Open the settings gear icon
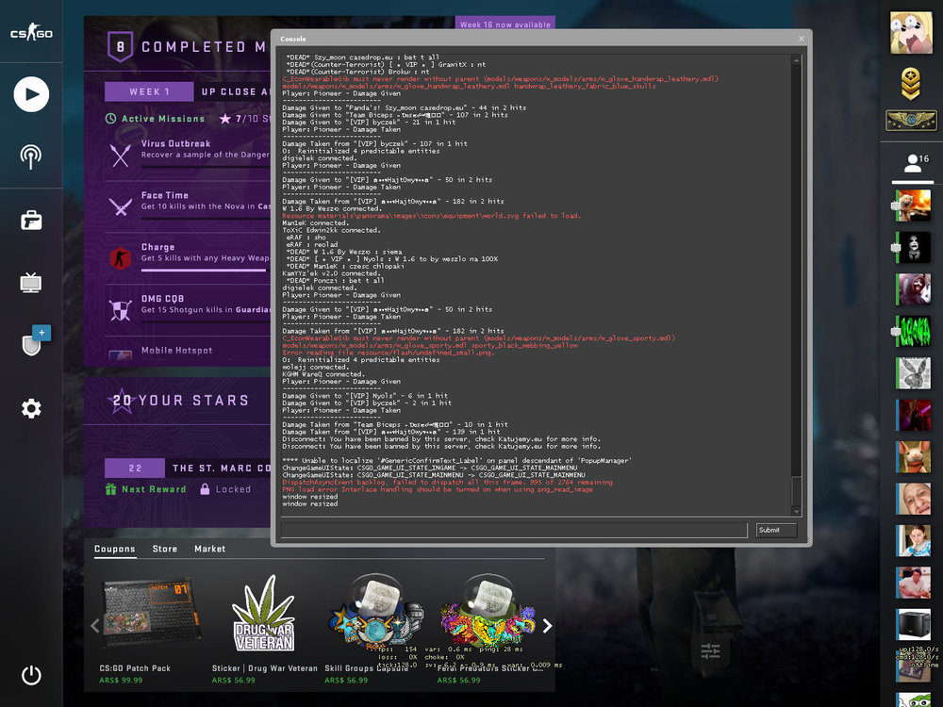The width and height of the screenshot is (943, 707). click(x=31, y=409)
